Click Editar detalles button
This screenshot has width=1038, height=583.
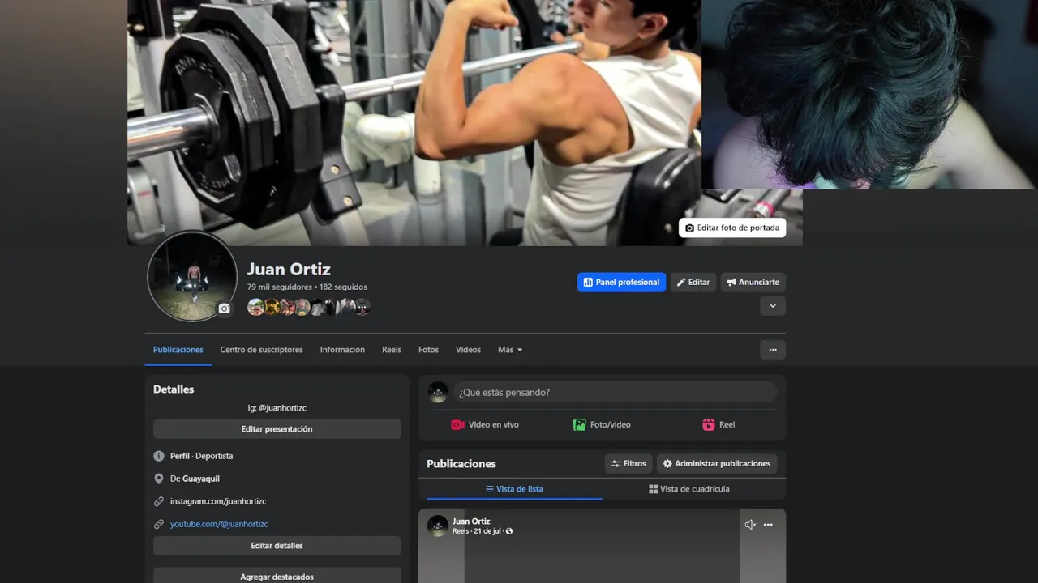point(277,546)
